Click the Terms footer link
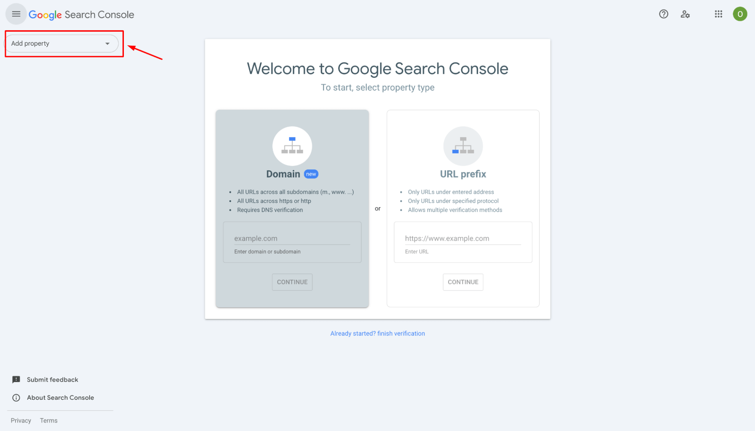The height and width of the screenshot is (431, 755). pyautogui.click(x=49, y=421)
